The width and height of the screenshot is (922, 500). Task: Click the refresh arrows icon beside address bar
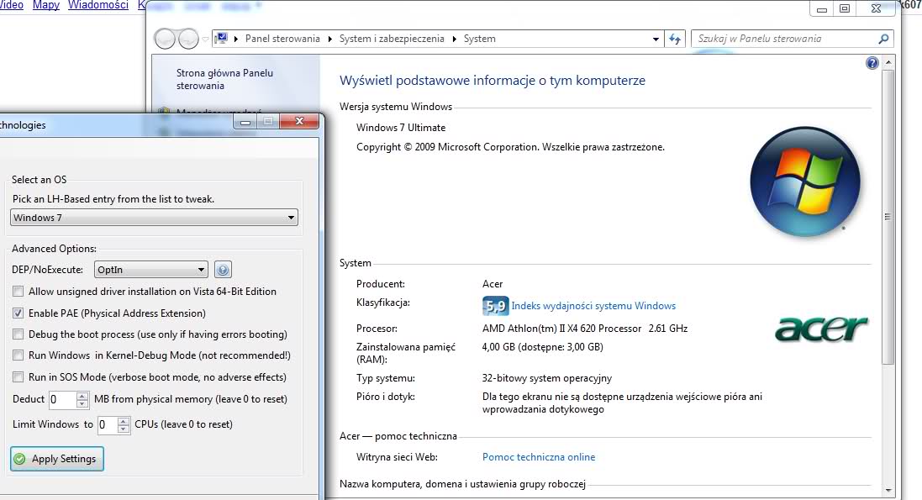coord(675,39)
